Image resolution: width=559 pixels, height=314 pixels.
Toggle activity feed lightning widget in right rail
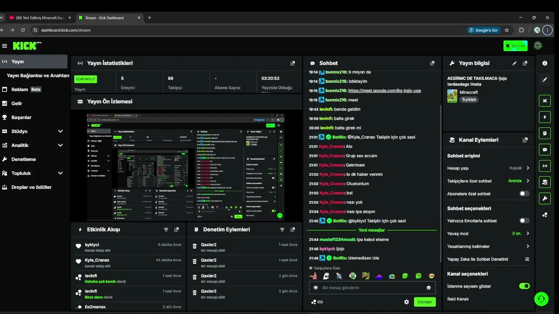[545, 117]
